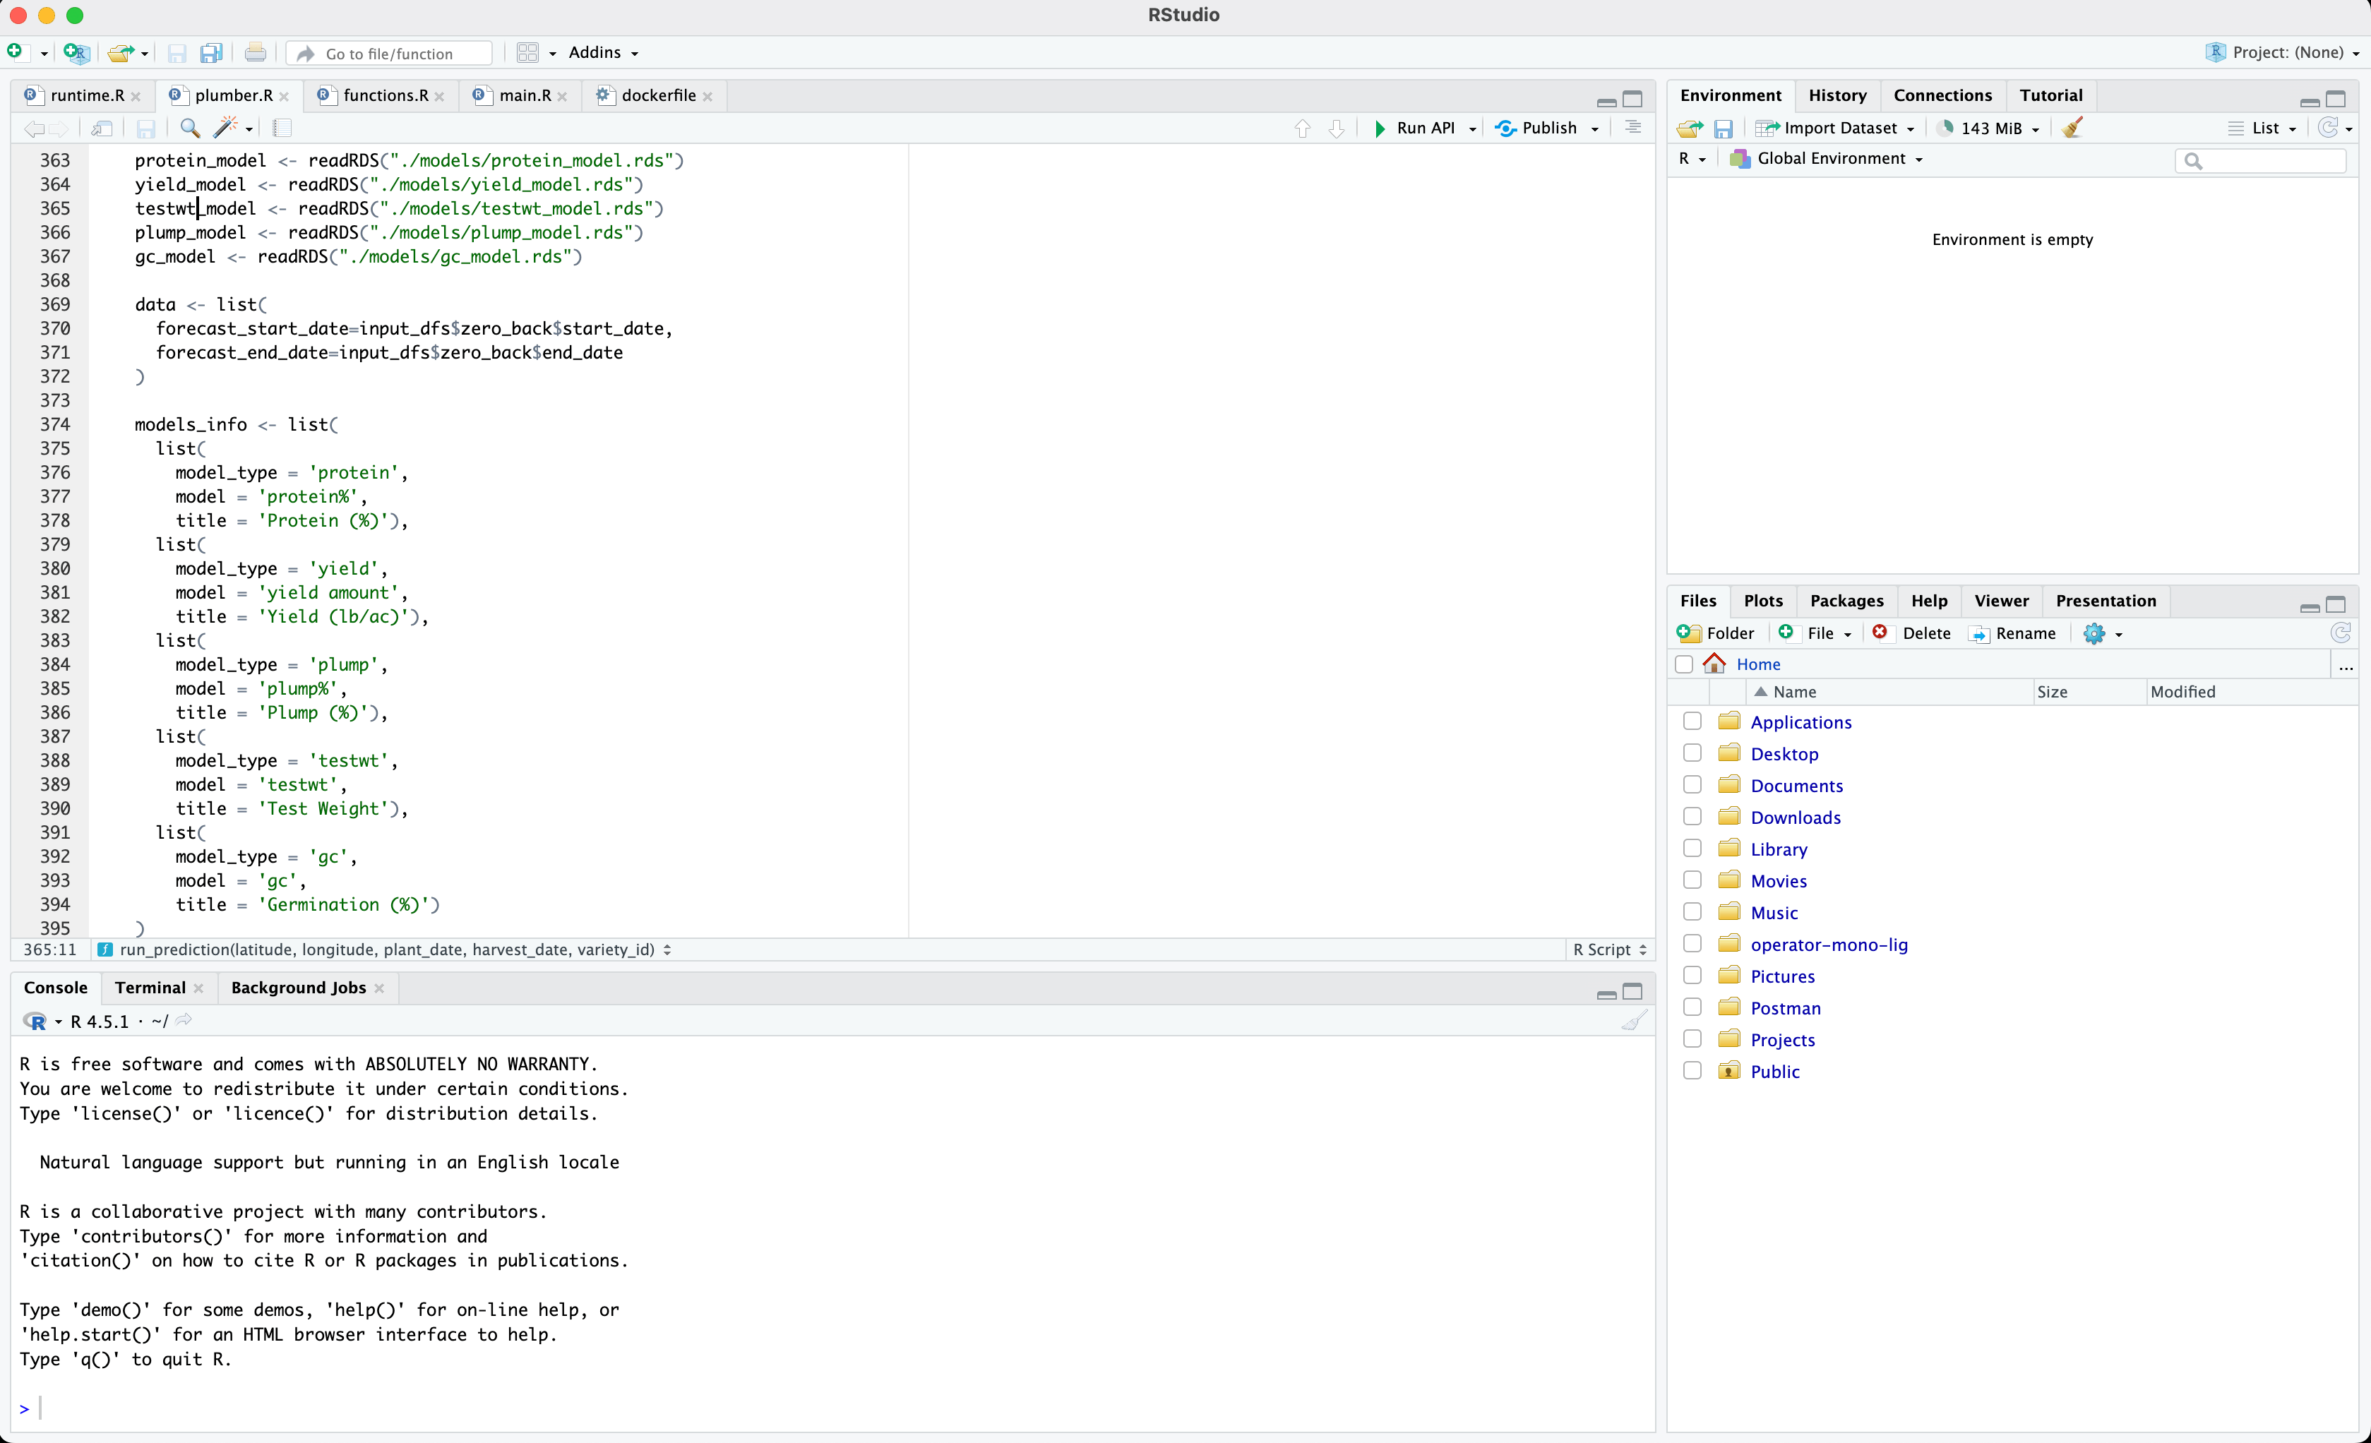Select the Downloads folder checkbox
The width and height of the screenshot is (2371, 1443).
1690,816
